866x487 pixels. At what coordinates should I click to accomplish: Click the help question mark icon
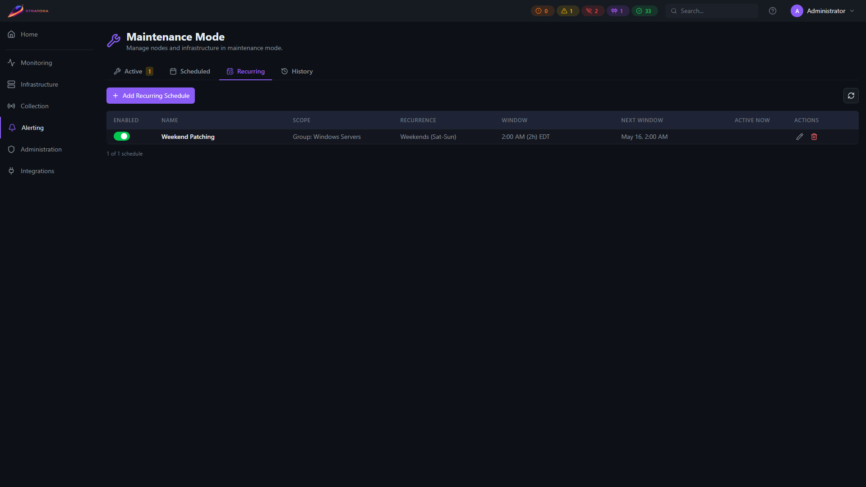pyautogui.click(x=773, y=11)
